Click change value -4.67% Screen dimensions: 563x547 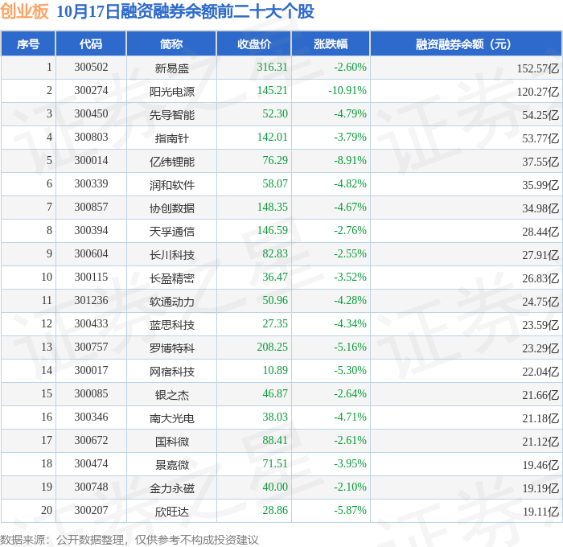[350, 207]
